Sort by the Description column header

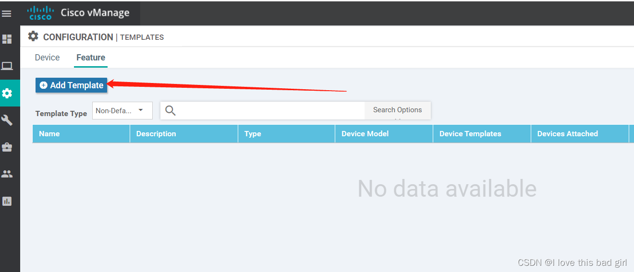(184, 134)
